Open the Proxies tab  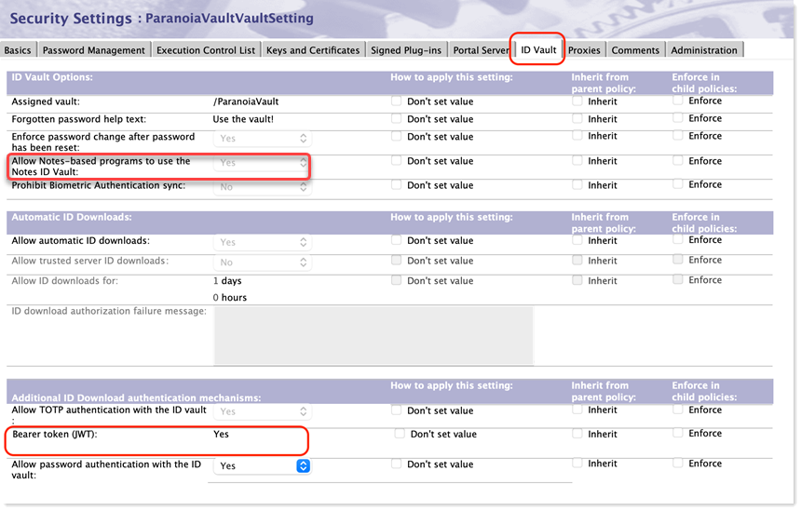tap(584, 50)
